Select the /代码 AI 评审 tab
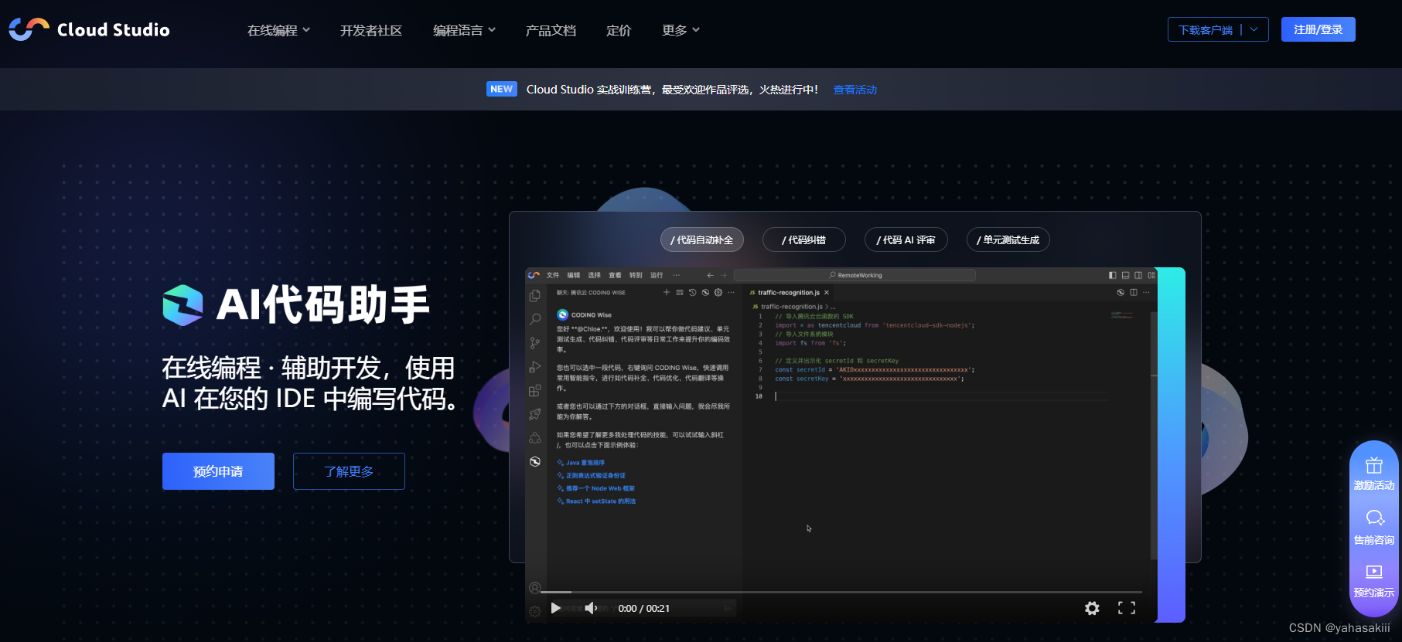The width and height of the screenshot is (1402, 642). click(906, 239)
